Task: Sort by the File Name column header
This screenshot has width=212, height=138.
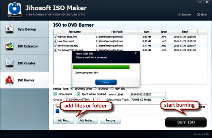Action: [75, 32]
